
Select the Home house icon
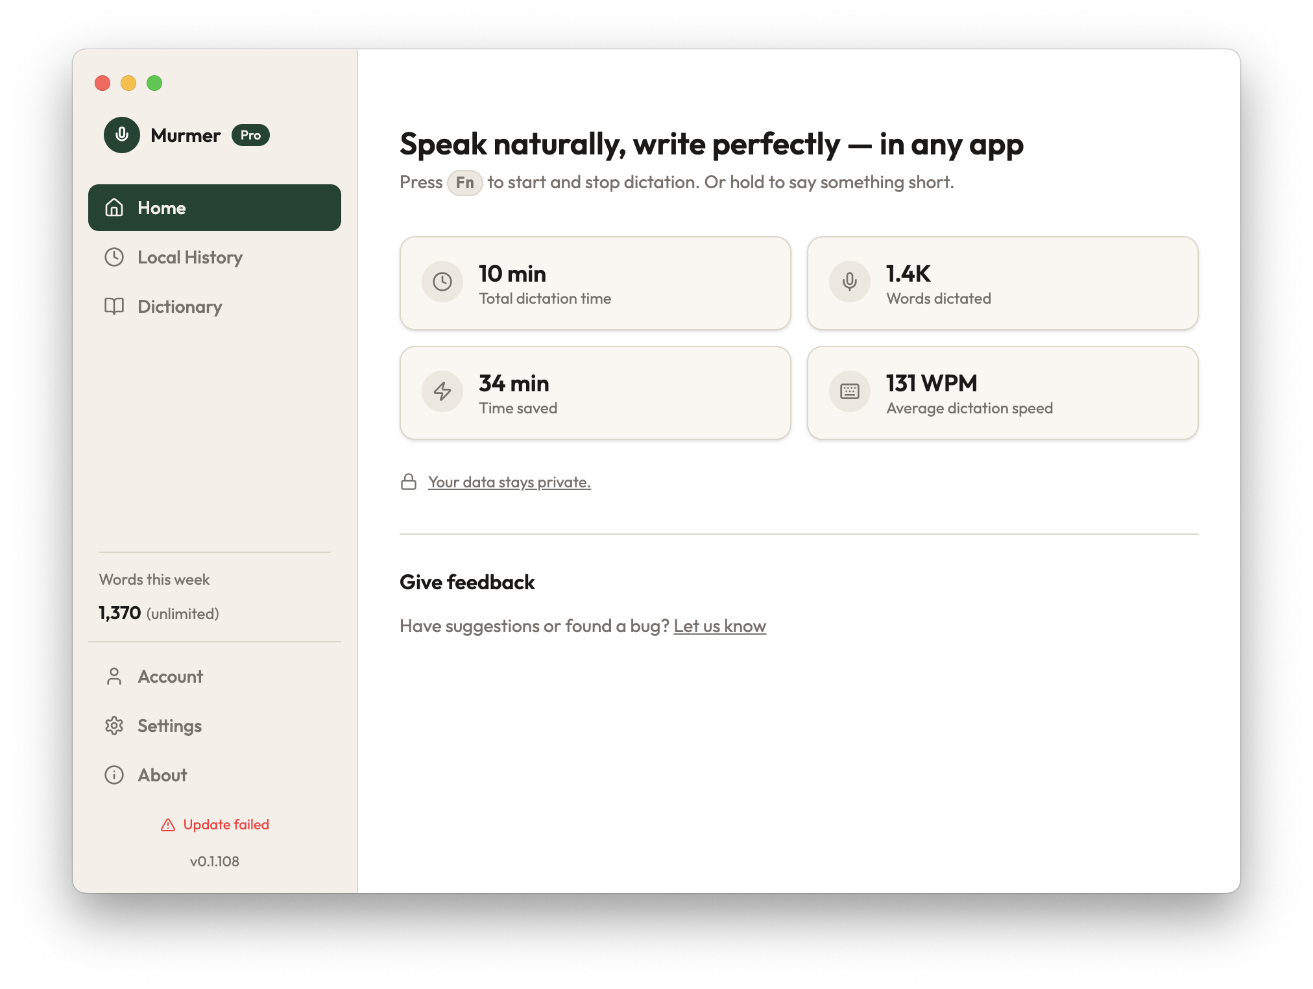pos(114,208)
